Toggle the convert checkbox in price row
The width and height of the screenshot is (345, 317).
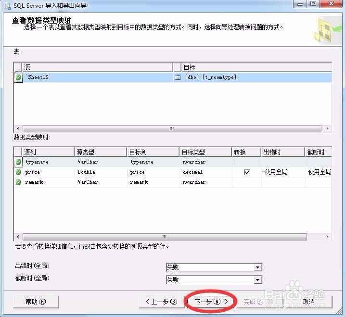pos(247,172)
